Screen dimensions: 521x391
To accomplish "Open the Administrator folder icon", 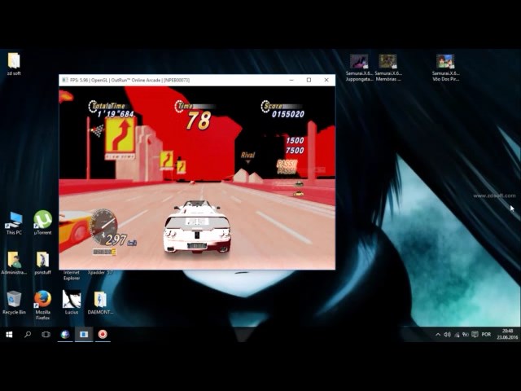I will pyautogui.click(x=14, y=260).
